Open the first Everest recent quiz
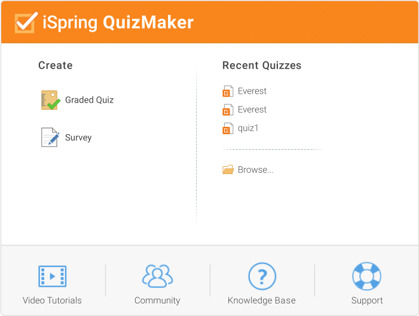This screenshot has width=419, height=316. 252,91
